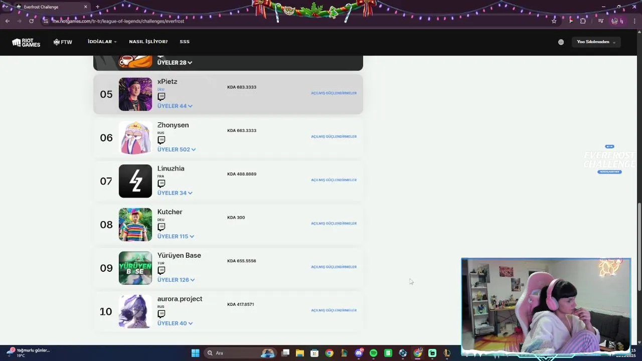Click Zhonysen's avatar image

pyautogui.click(x=135, y=138)
